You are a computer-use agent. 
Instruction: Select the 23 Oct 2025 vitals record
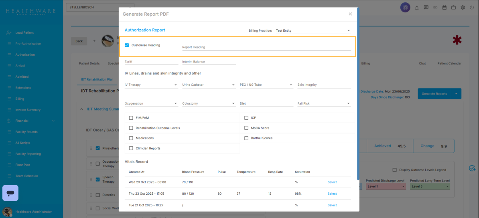pyautogui.click(x=332, y=194)
